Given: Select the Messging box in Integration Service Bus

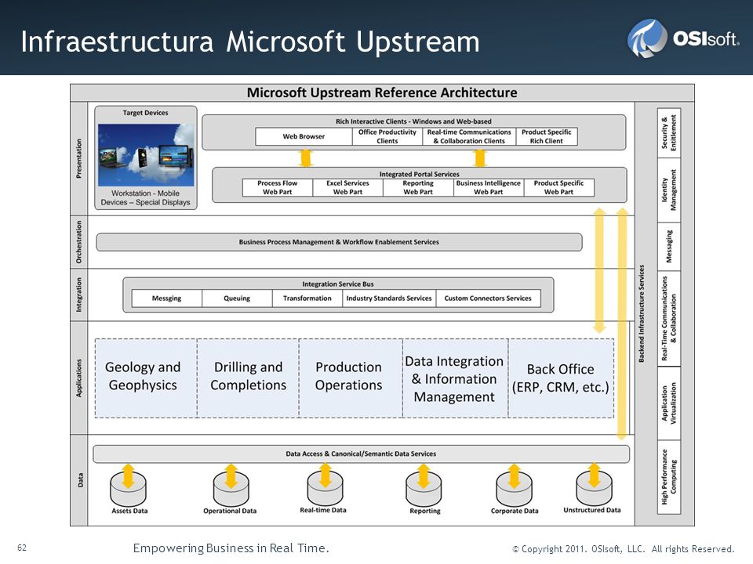Looking at the screenshot, I should point(166,298).
